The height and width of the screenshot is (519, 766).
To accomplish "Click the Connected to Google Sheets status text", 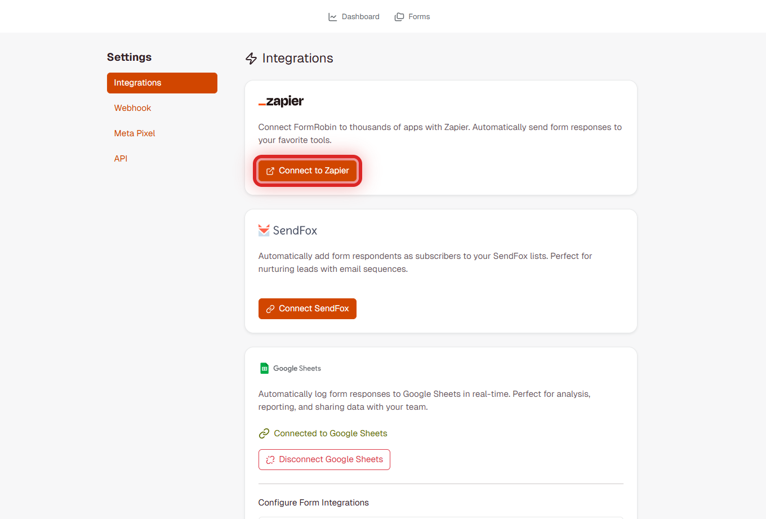I will tap(330, 433).
